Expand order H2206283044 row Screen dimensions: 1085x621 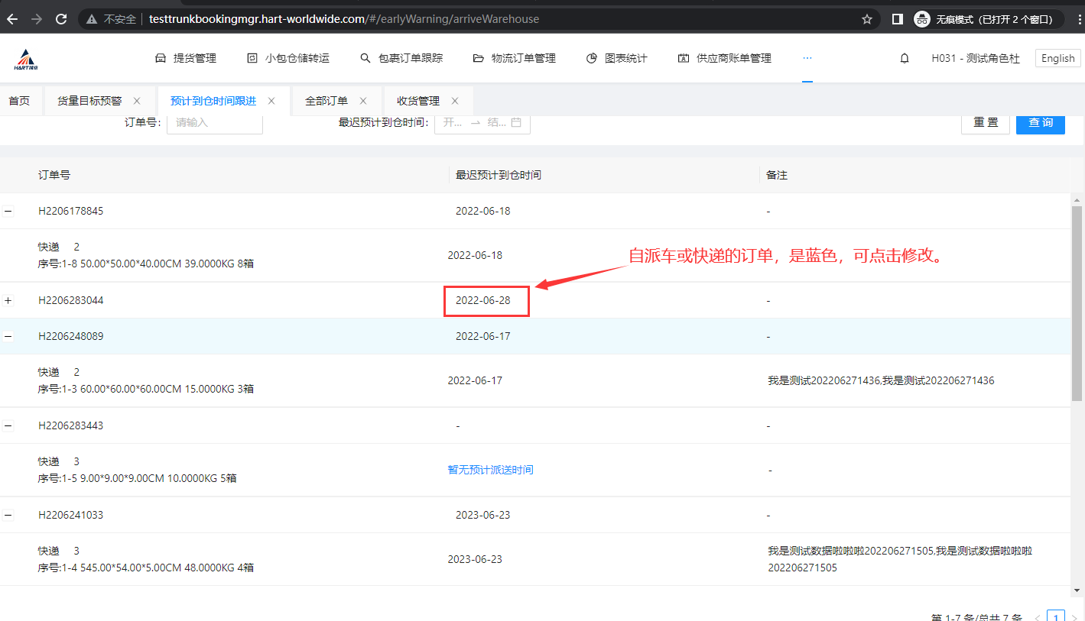point(8,301)
